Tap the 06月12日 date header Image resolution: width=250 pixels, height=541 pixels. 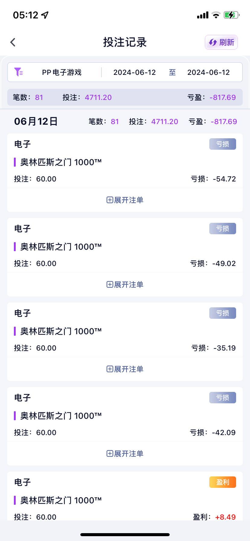36,121
